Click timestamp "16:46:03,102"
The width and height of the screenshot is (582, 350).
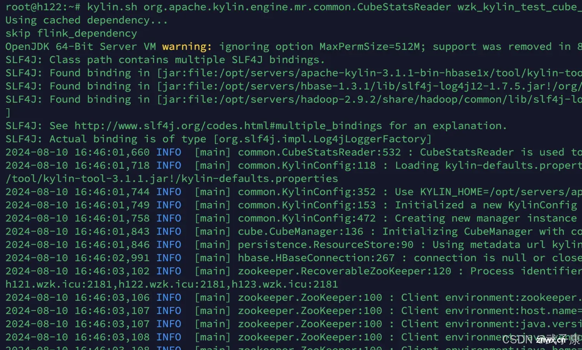pos(112,271)
